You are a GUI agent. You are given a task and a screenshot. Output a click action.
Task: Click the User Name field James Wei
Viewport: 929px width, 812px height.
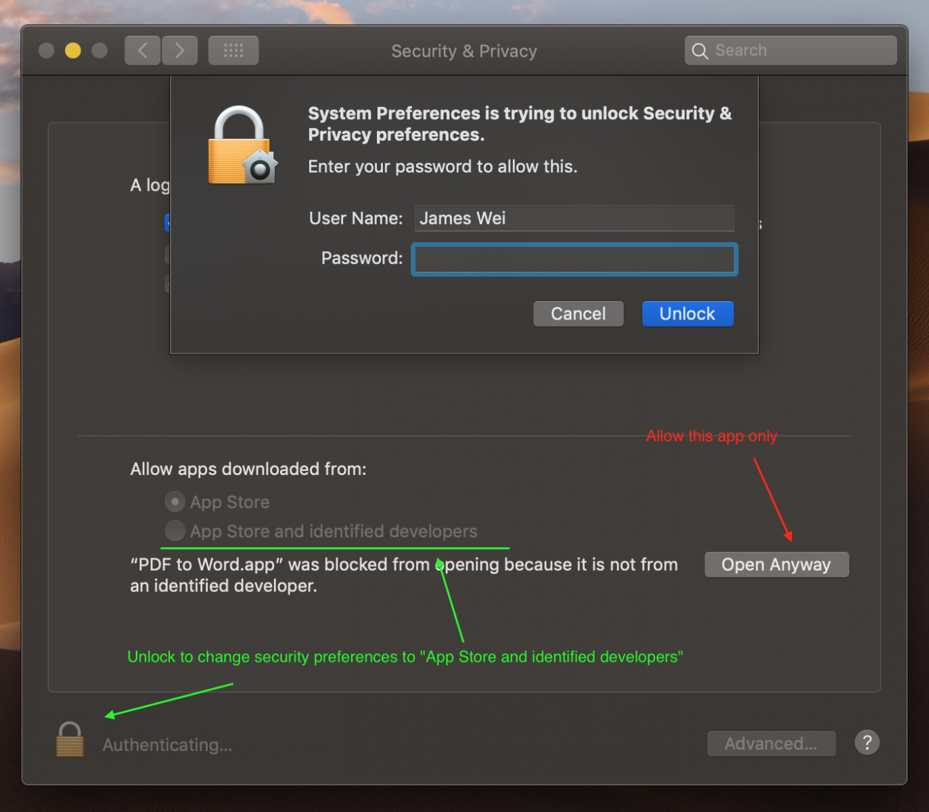pyautogui.click(x=574, y=218)
